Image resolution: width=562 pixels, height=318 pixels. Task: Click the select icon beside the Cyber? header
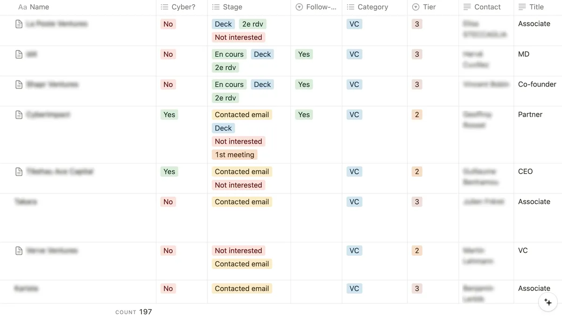[163, 7]
